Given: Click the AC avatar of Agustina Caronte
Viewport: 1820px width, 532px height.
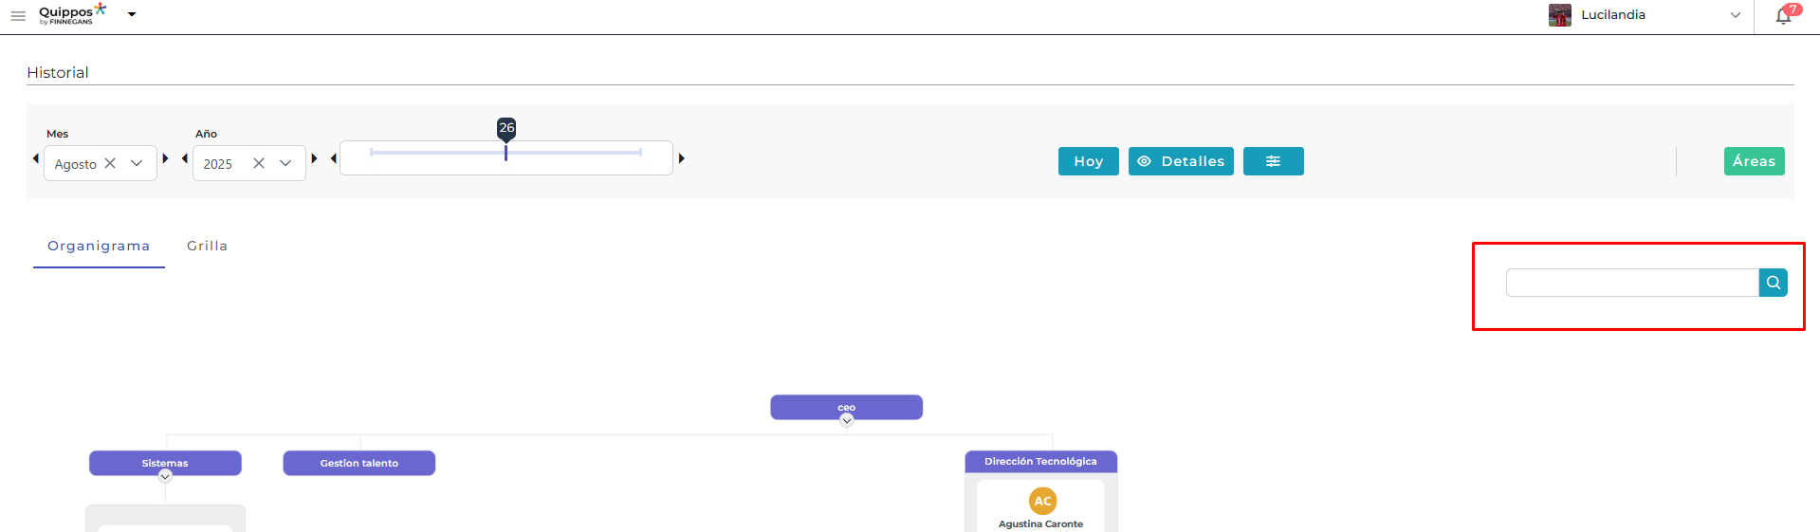Looking at the screenshot, I should [x=1042, y=501].
